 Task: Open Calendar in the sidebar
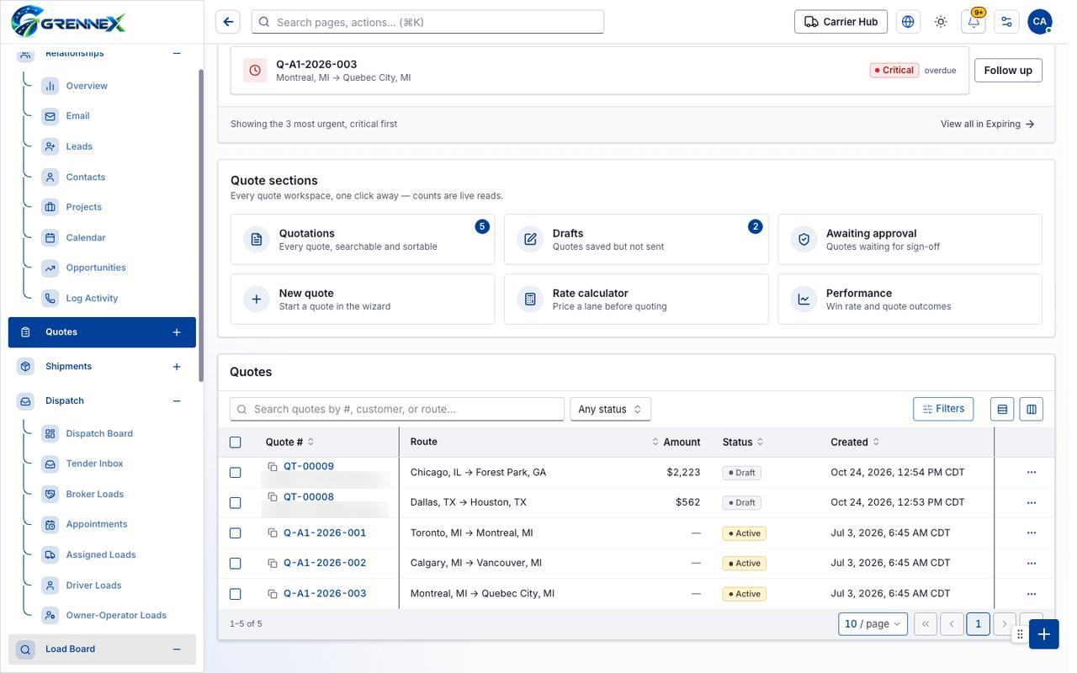tap(86, 238)
